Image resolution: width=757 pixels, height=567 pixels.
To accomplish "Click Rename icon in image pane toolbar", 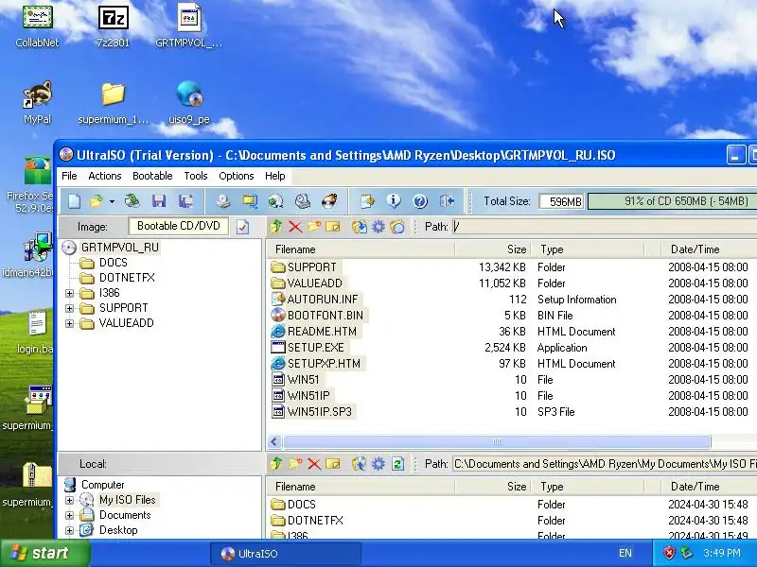I will click(333, 227).
